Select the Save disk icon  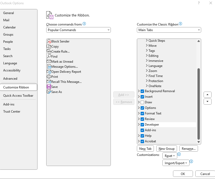pos(49,87)
